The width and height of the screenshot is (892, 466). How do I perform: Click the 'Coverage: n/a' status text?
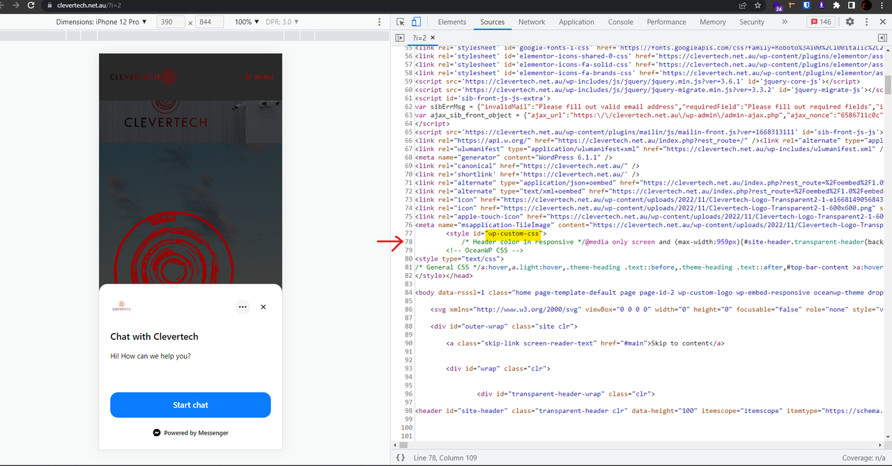[862, 458]
